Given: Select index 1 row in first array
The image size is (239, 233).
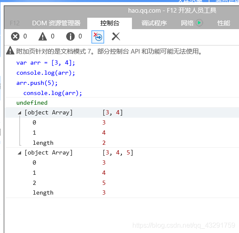Looking at the screenshot, I should tap(122, 133).
